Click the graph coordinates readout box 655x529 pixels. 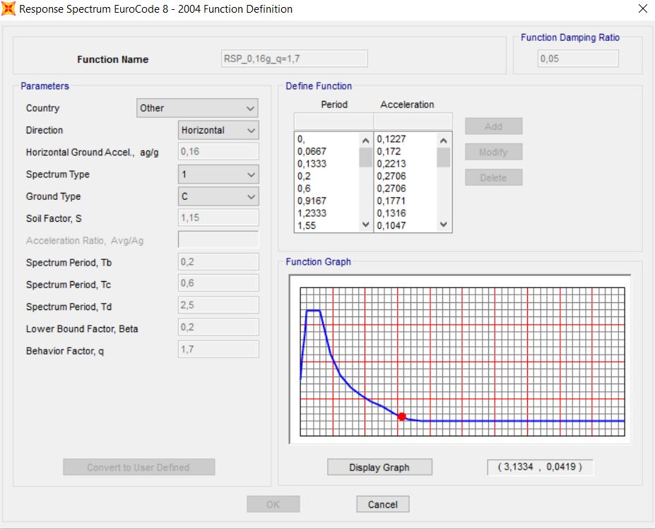tap(540, 468)
